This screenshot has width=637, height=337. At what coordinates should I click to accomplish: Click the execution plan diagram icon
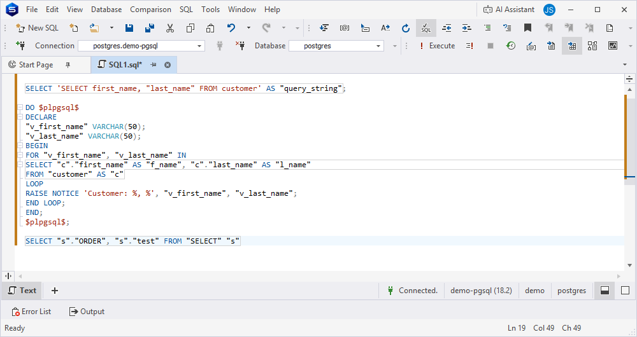pyautogui.click(x=592, y=46)
